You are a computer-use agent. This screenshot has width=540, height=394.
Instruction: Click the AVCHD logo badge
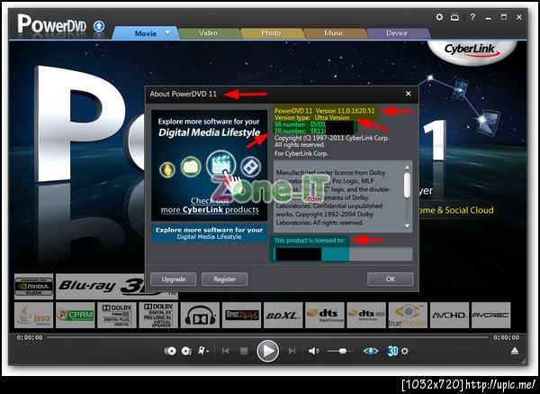(449, 315)
